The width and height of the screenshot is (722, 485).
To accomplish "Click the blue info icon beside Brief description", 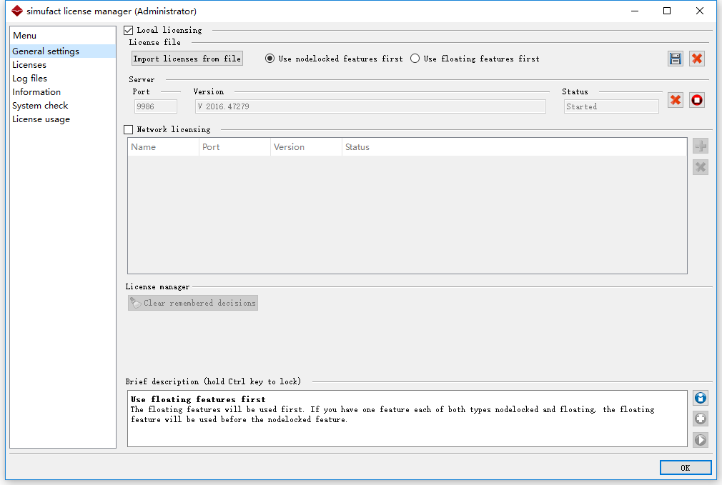I will tap(701, 398).
